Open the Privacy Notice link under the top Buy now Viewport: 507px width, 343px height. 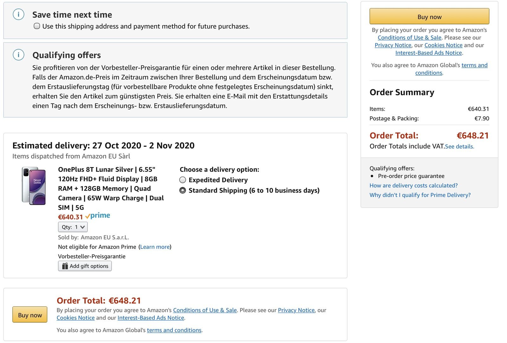click(x=393, y=45)
